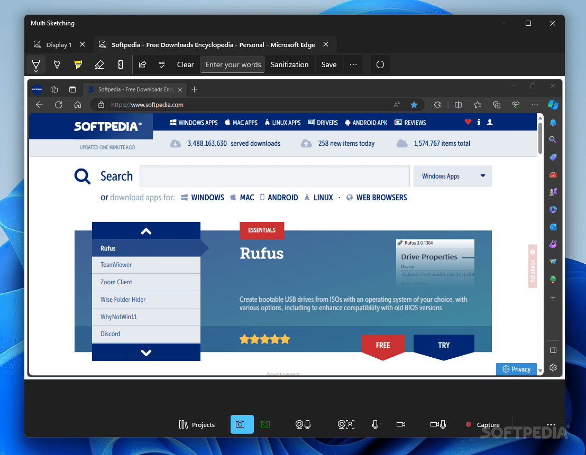Image resolution: width=586 pixels, height=455 pixels.
Task: Start Capture with the red record button
Action: coord(483,425)
